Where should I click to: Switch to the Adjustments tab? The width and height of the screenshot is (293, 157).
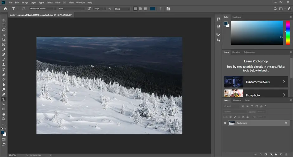tap(249, 52)
